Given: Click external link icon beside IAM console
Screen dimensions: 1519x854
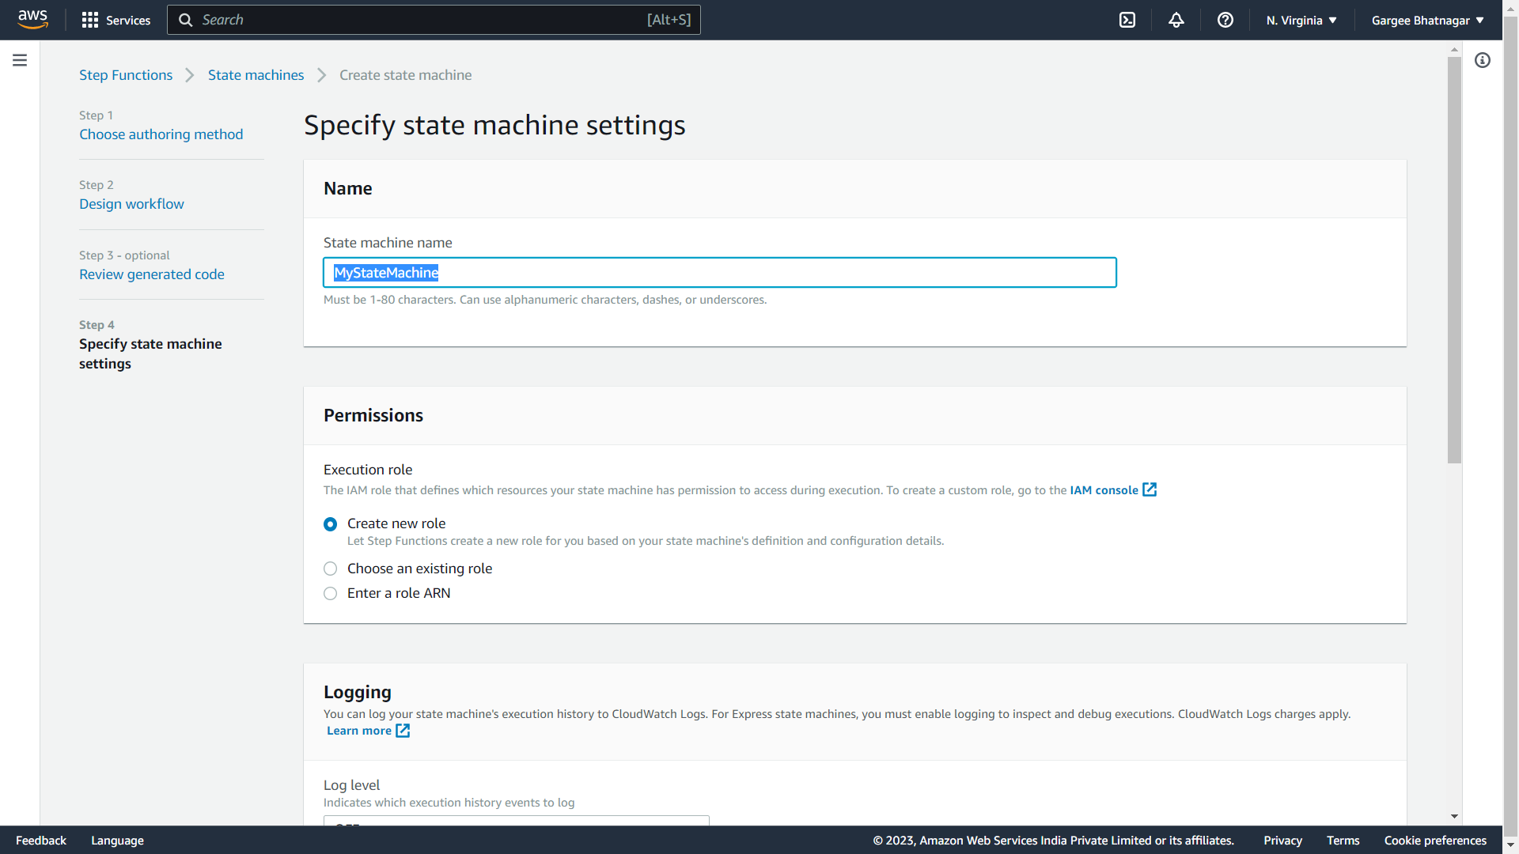Looking at the screenshot, I should (1150, 490).
